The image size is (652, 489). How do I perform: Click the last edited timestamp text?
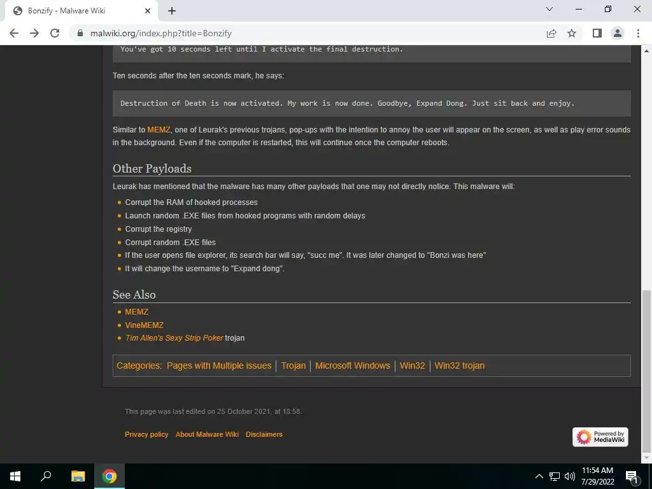(213, 412)
